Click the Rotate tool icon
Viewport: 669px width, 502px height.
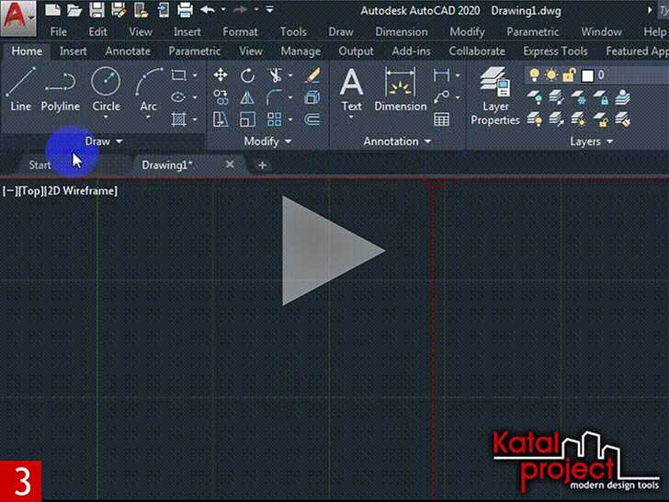[x=247, y=76]
